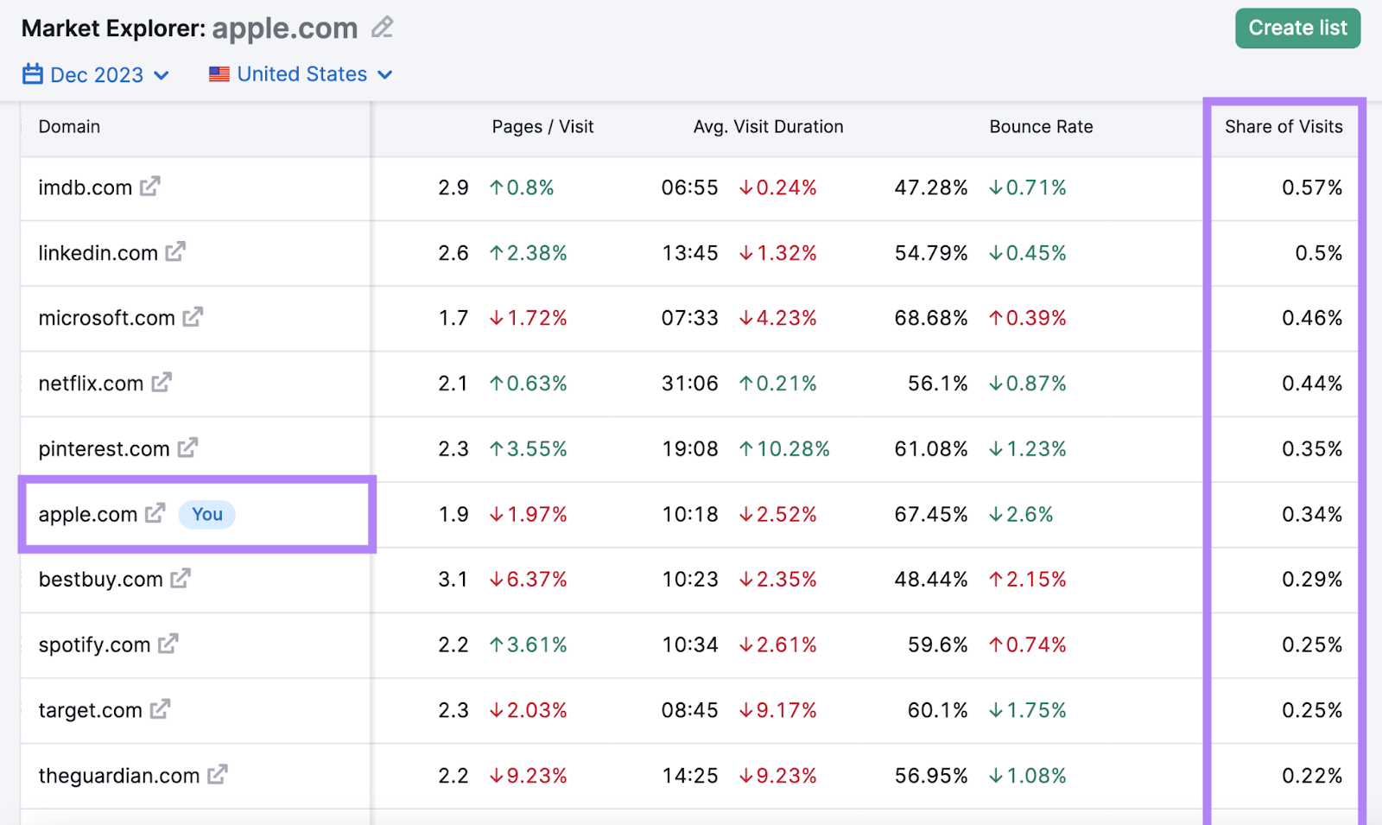Click the US flag icon

219,74
